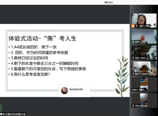
Task: Select the 心理中心 participant video thumbnail
Action: [x=144, y=21]
